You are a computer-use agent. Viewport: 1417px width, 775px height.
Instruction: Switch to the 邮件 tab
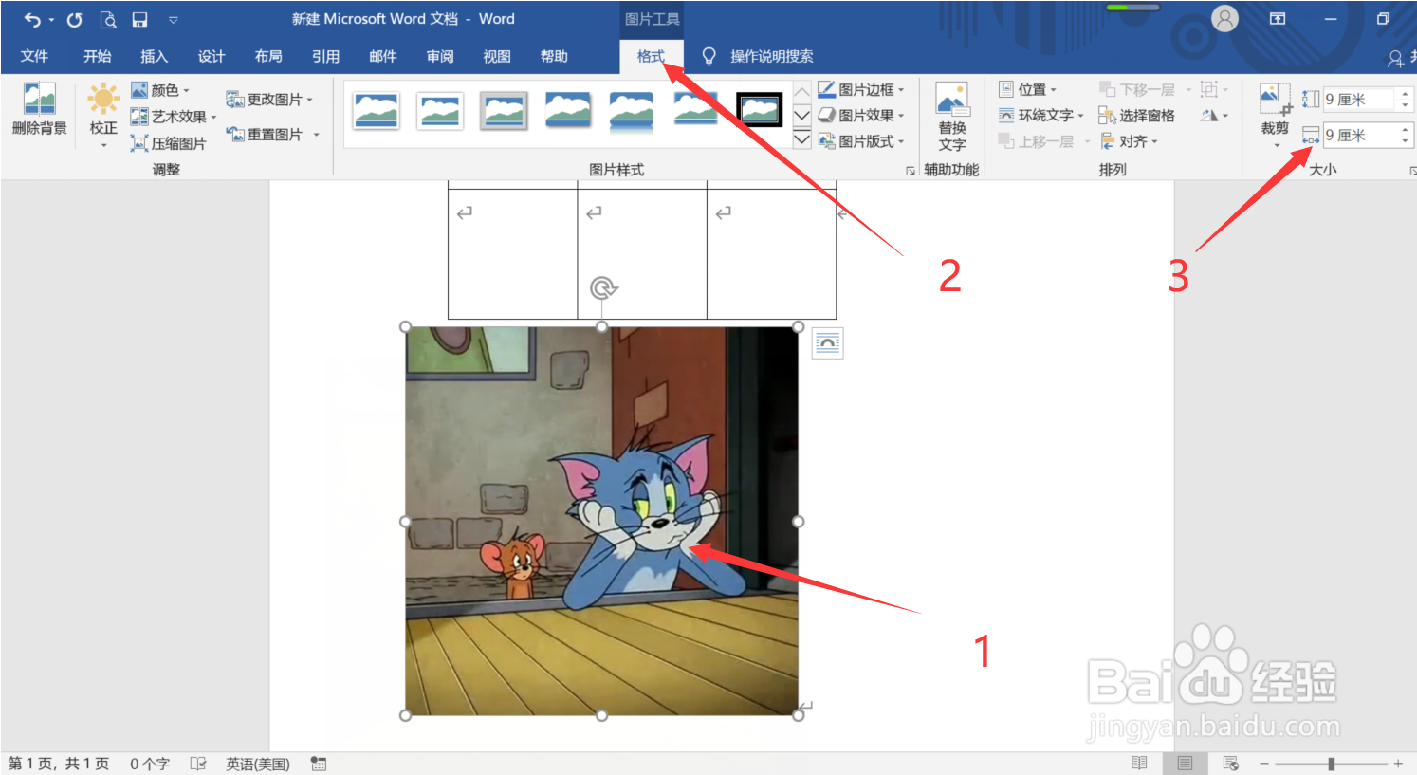tap(382, 56)
